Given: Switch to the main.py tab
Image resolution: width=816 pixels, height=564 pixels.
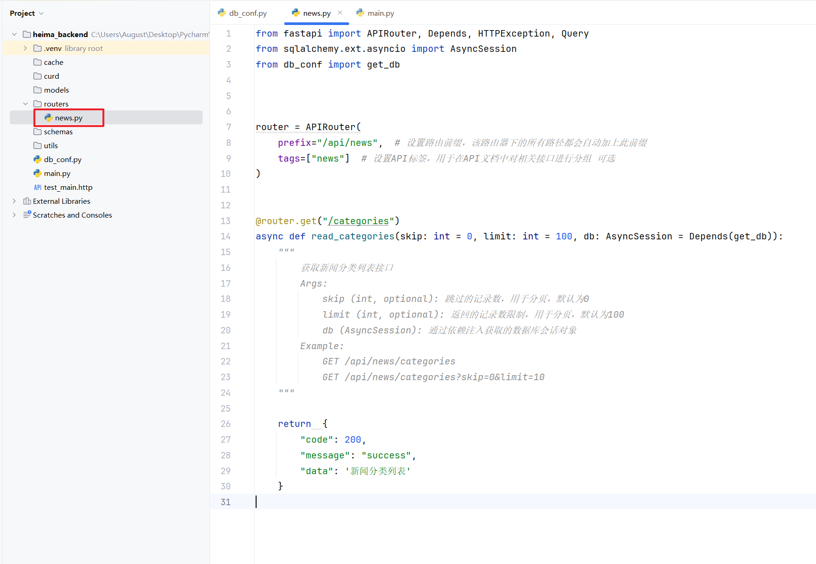Looking at the screenshot, I should [x=381, y=13].
